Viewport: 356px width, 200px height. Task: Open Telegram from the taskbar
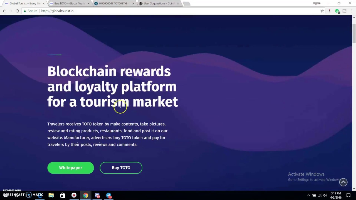tap(109, 195)
